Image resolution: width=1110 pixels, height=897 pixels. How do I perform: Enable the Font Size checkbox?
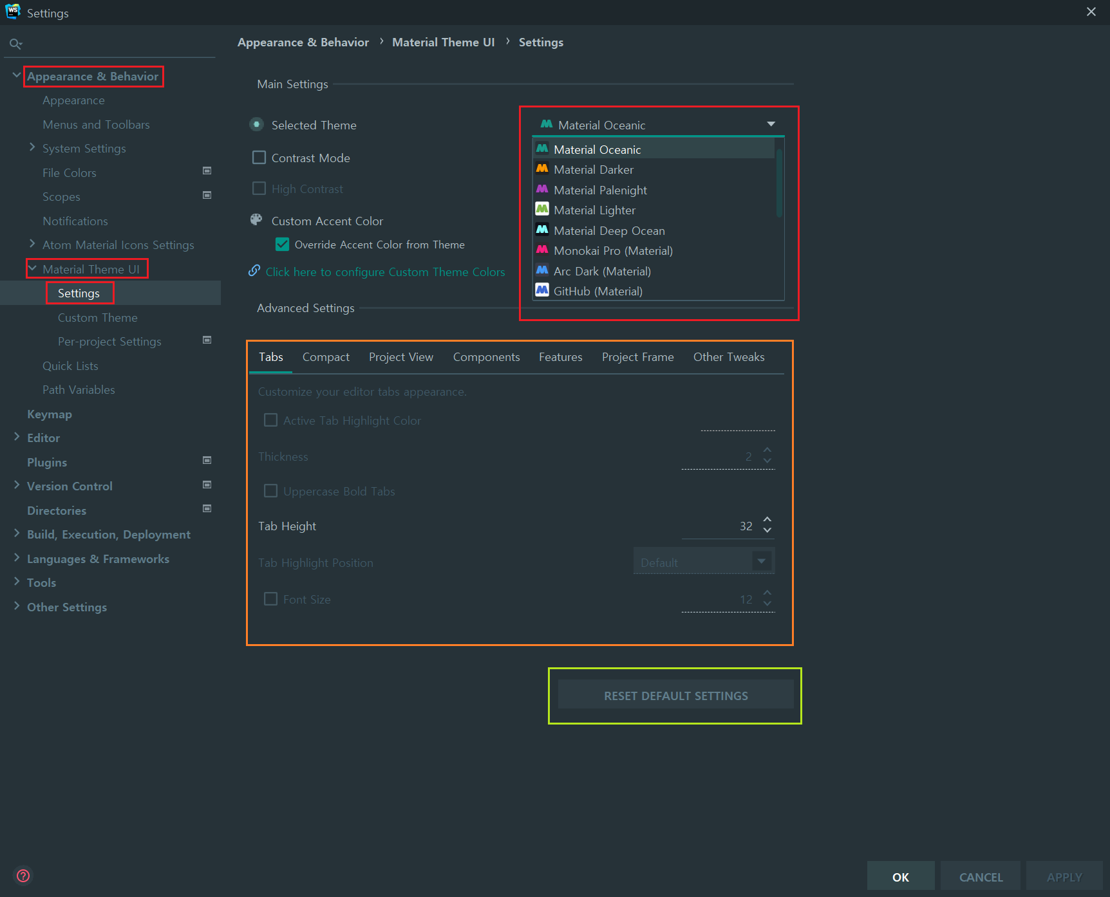click(271, 599)
